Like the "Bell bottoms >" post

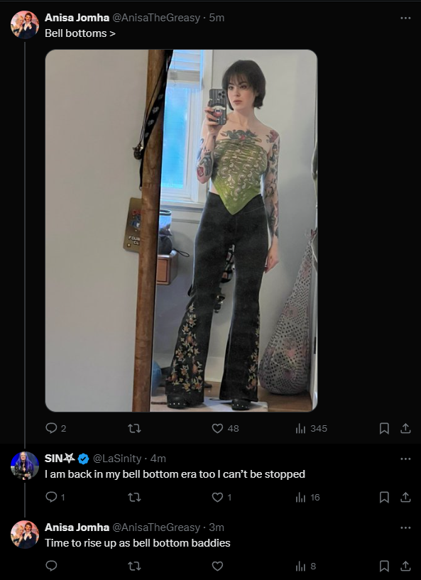(225, 428)
